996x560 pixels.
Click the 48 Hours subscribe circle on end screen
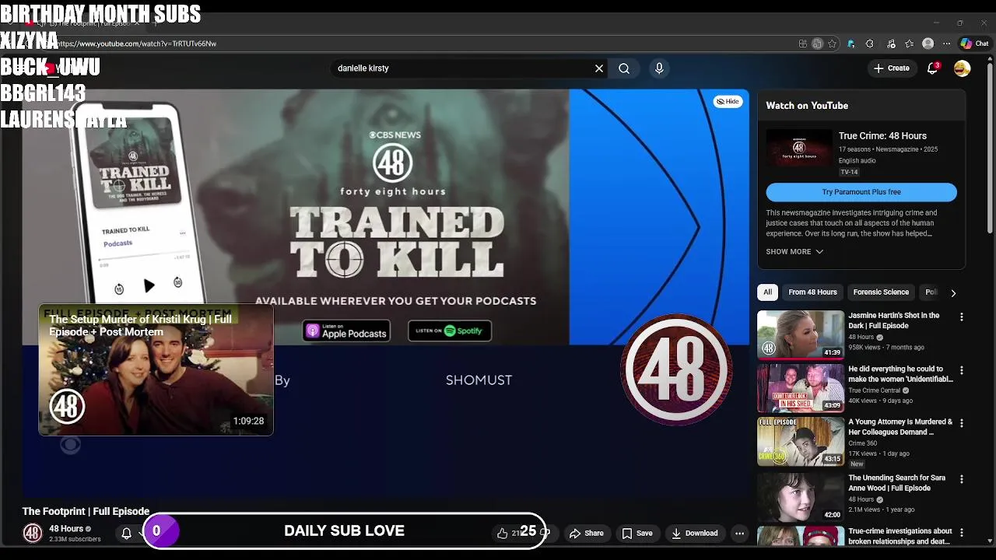click(675, 369)
